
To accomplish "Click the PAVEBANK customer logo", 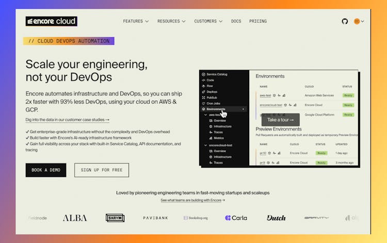I will click(x=155, y=218).
